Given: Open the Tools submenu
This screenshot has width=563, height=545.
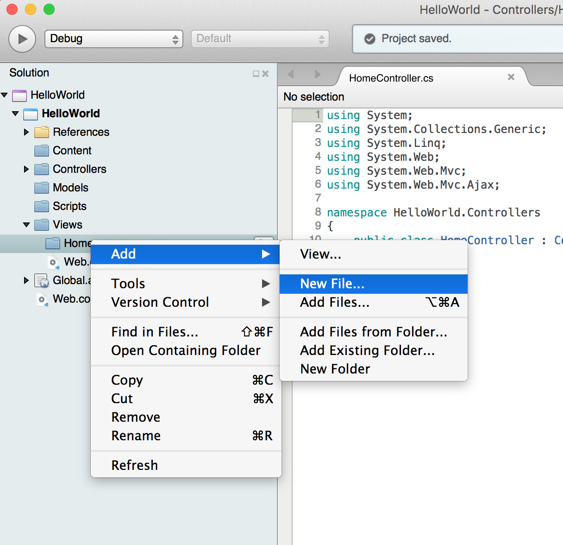Looking at the screenshot, I should [185, 284].
